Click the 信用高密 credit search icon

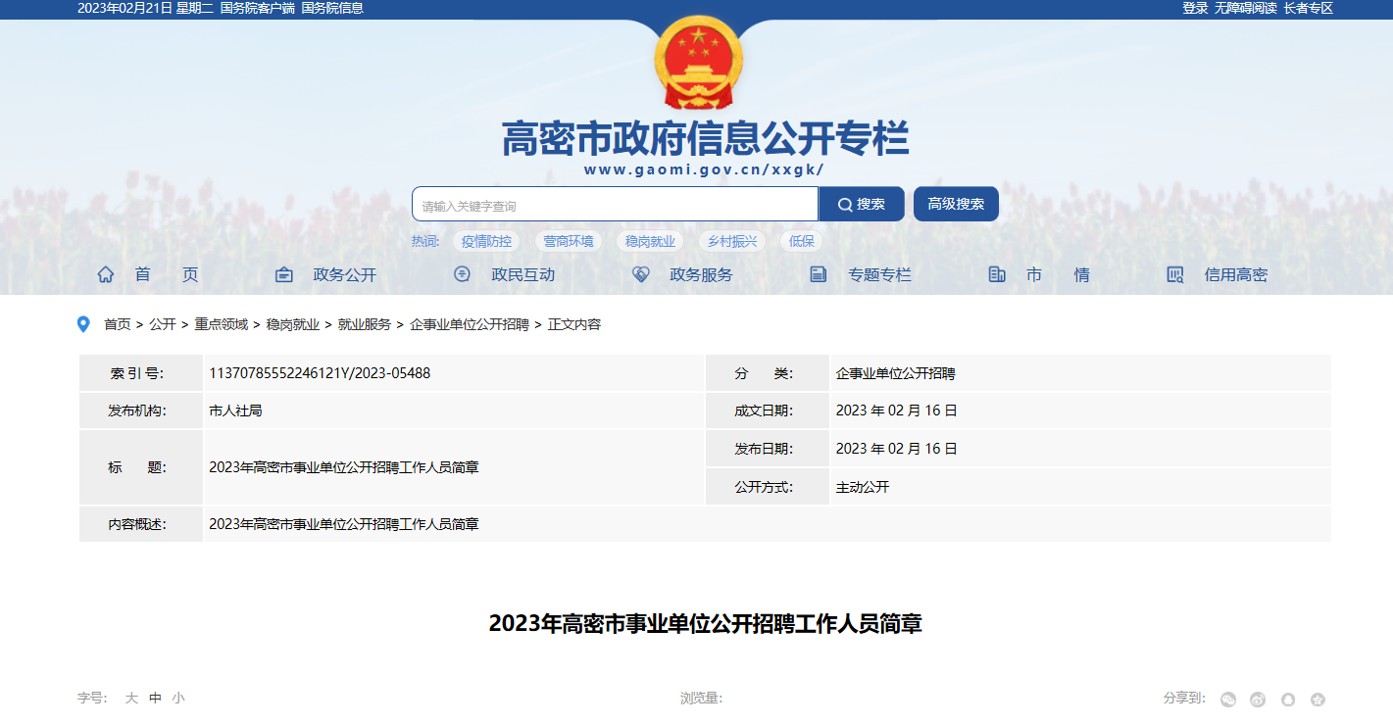click(x=1175, y=275)
